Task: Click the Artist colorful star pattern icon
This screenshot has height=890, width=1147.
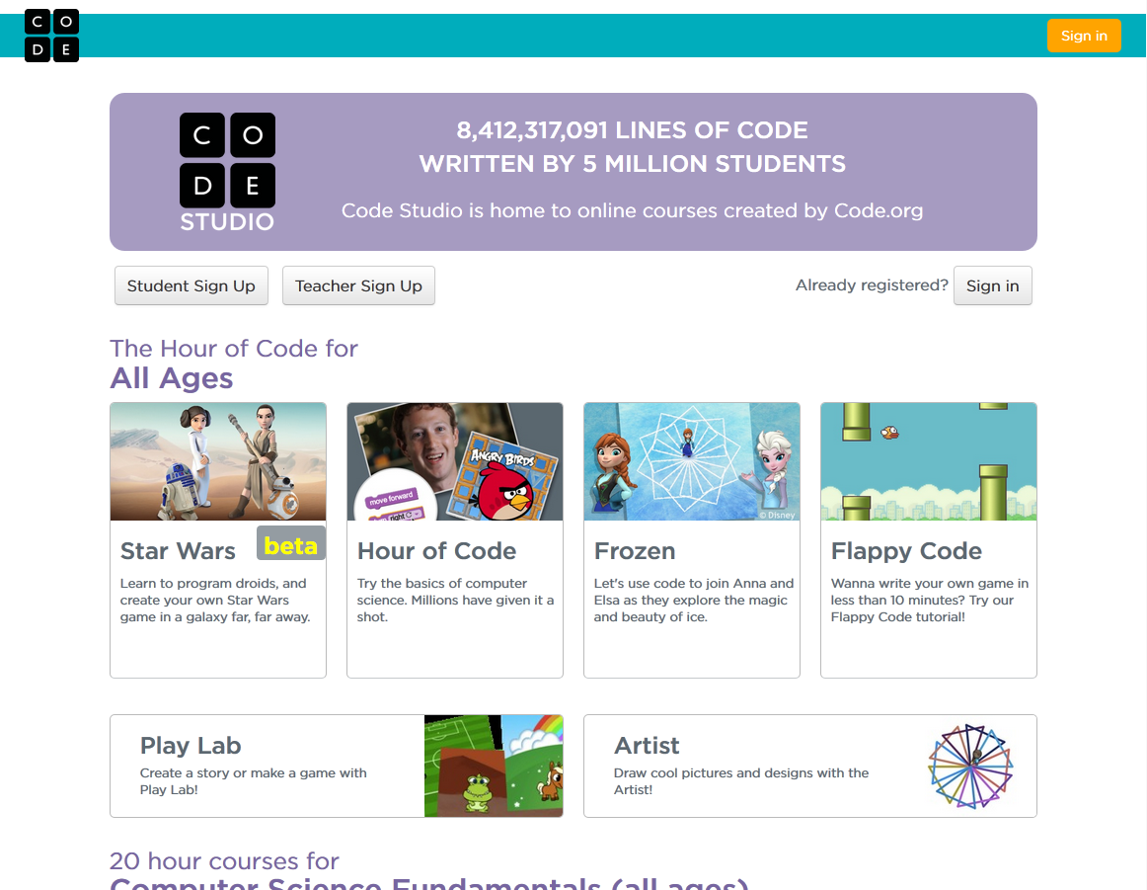Action: [x=970, y=767]
